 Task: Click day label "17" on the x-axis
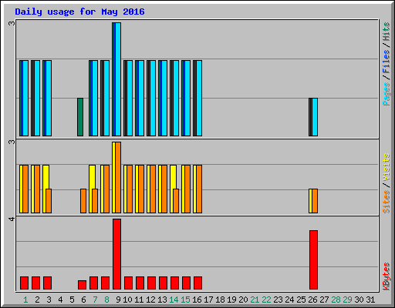point(208,300)
